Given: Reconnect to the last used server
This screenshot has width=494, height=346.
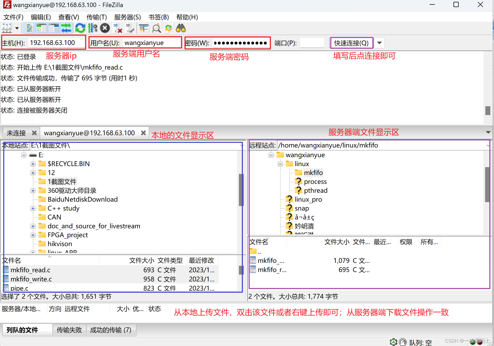Looking at the screenshot, I should pos(130,28).
